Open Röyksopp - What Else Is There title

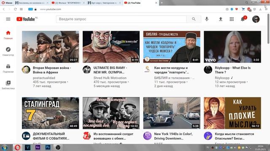(x=232, y=70)
